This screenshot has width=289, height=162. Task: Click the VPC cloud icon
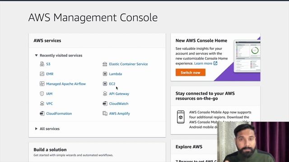42,103
